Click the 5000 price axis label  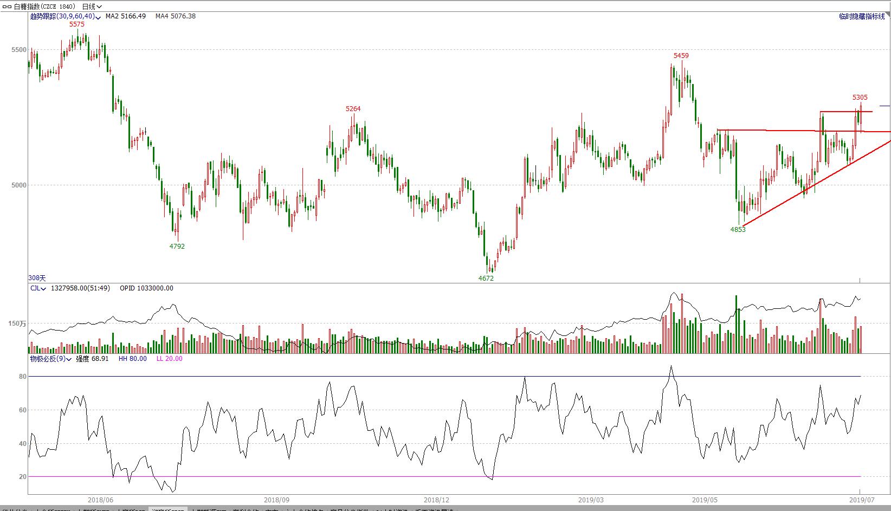click(x=19, y=185)
